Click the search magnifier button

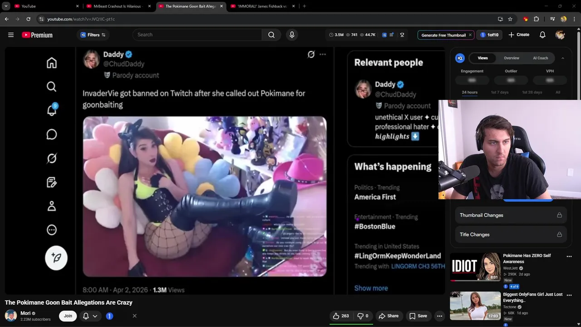[x=271, y=35]
